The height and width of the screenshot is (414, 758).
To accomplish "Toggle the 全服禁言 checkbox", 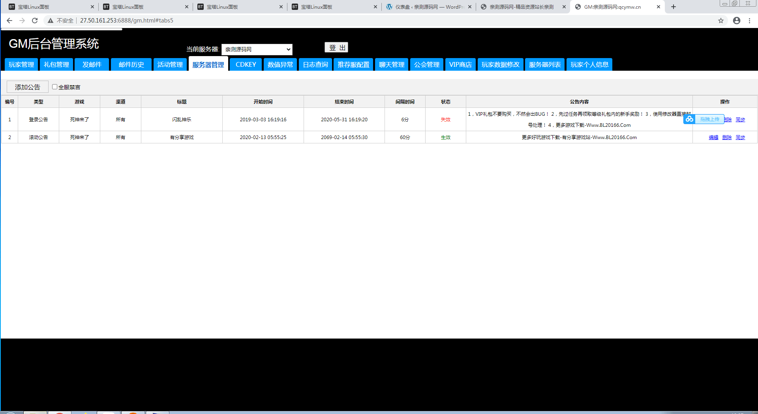I will [x=55, y=87].
